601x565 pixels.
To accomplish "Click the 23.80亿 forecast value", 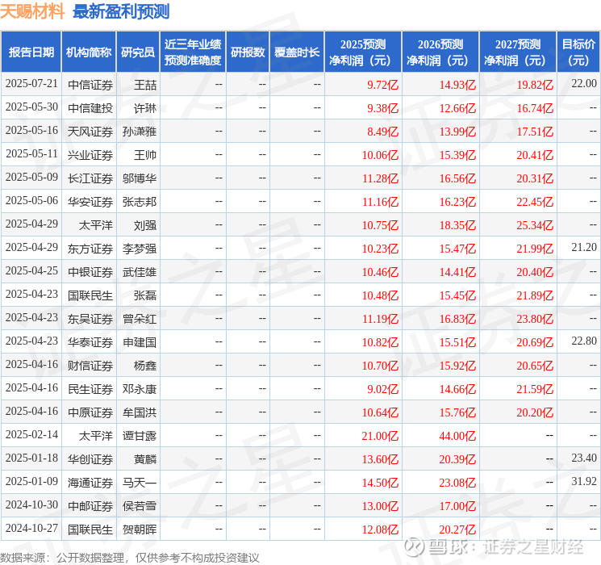I will coord(535,319).
